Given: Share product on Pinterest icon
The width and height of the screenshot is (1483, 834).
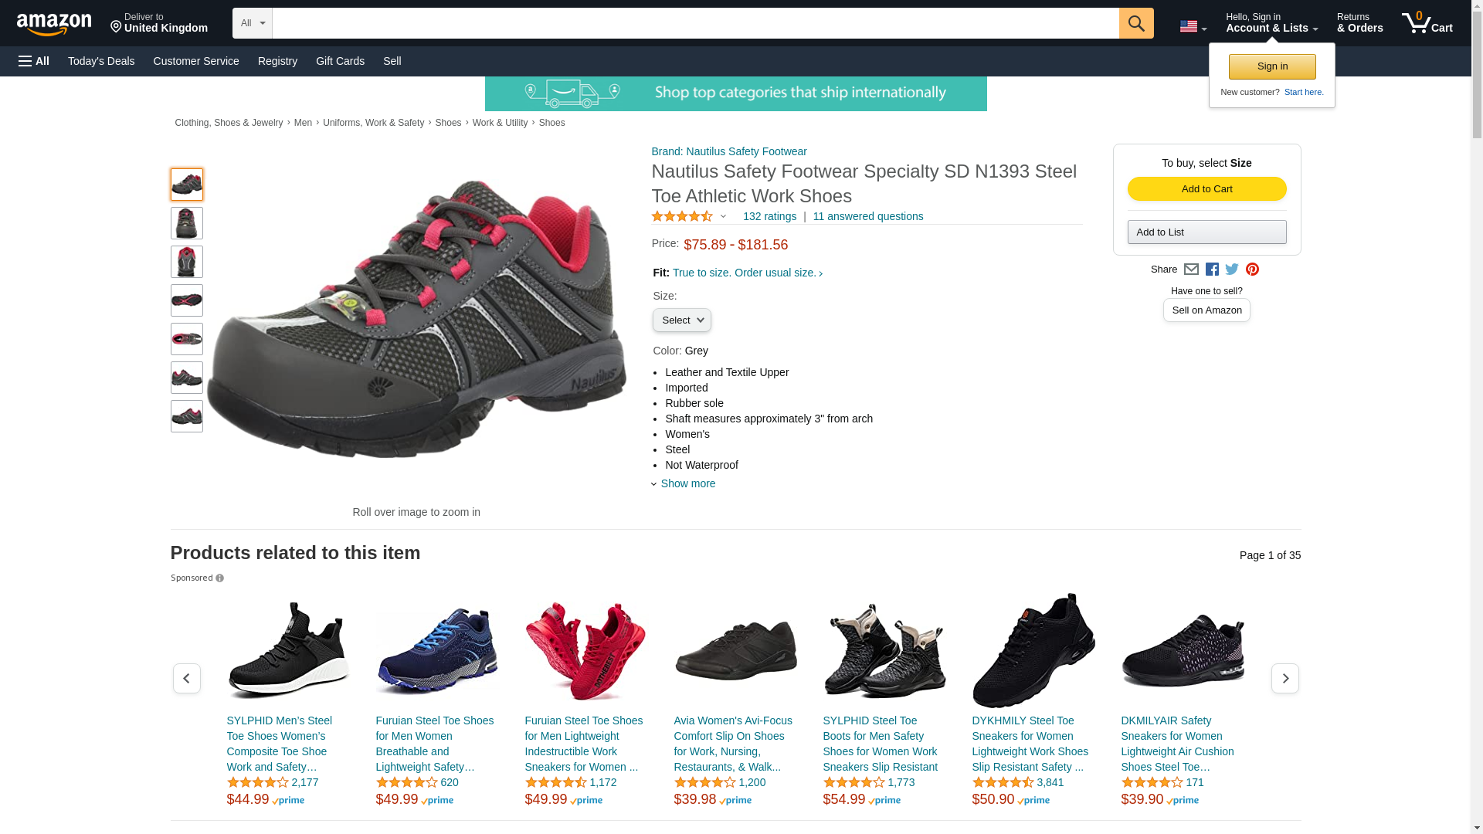Looking at the screenshot, I should click(1252, 270).
